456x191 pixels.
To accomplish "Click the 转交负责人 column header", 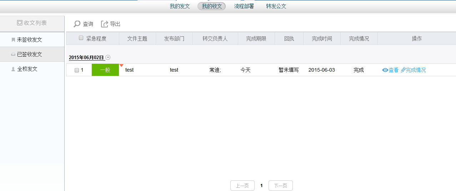I will click(x=215, y=38).
